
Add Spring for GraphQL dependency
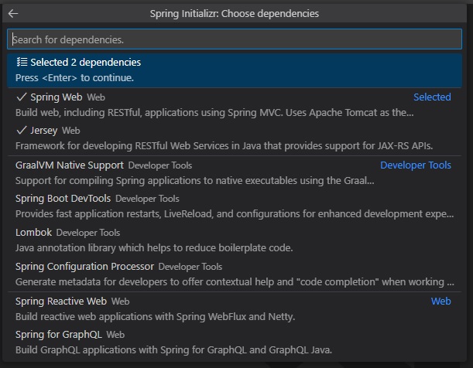59,334
